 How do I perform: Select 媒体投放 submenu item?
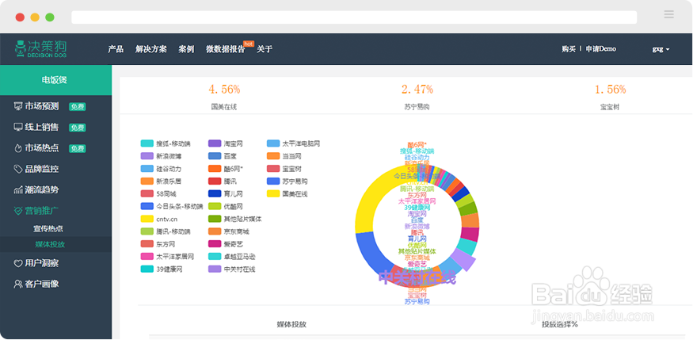point(51,244)
